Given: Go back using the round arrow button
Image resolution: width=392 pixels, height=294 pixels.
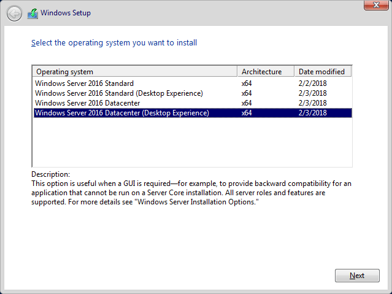Looking at the screenshot, I should pos(14,14).
